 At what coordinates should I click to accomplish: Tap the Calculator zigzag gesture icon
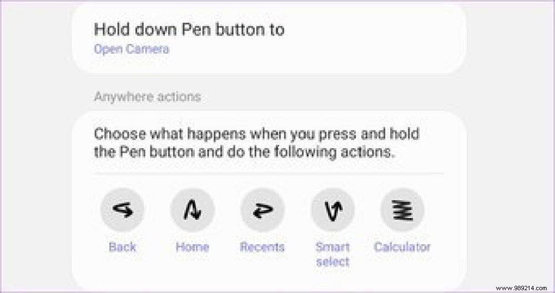pyautogui.click(x=402, y=210)
